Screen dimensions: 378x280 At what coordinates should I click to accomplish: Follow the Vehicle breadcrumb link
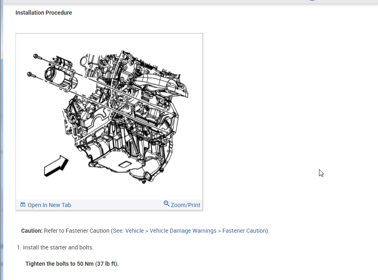pyautogui.click(x=135, y=231)
